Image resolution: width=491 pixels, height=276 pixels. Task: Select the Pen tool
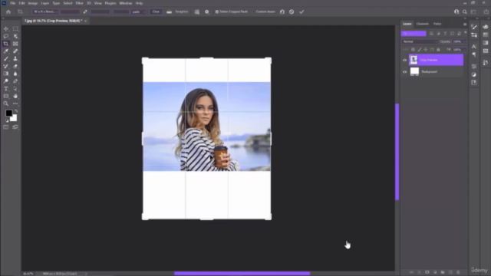click(x=15, y=81)
